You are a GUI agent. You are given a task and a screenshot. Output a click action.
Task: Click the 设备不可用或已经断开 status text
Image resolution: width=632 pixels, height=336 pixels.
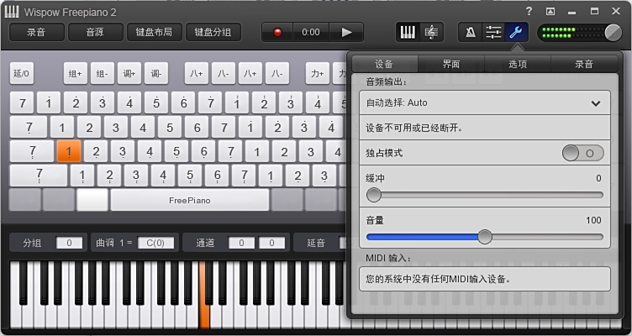414,129
